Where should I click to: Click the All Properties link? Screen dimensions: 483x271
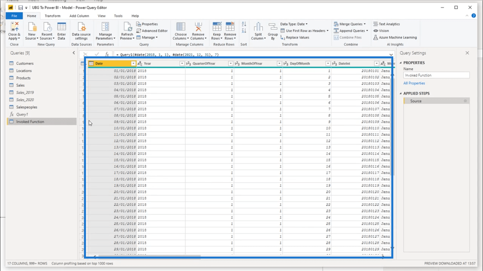point(414,83)
